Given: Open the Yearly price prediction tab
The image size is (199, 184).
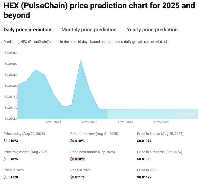Looking at the screenshot, I should click(152, 30).
